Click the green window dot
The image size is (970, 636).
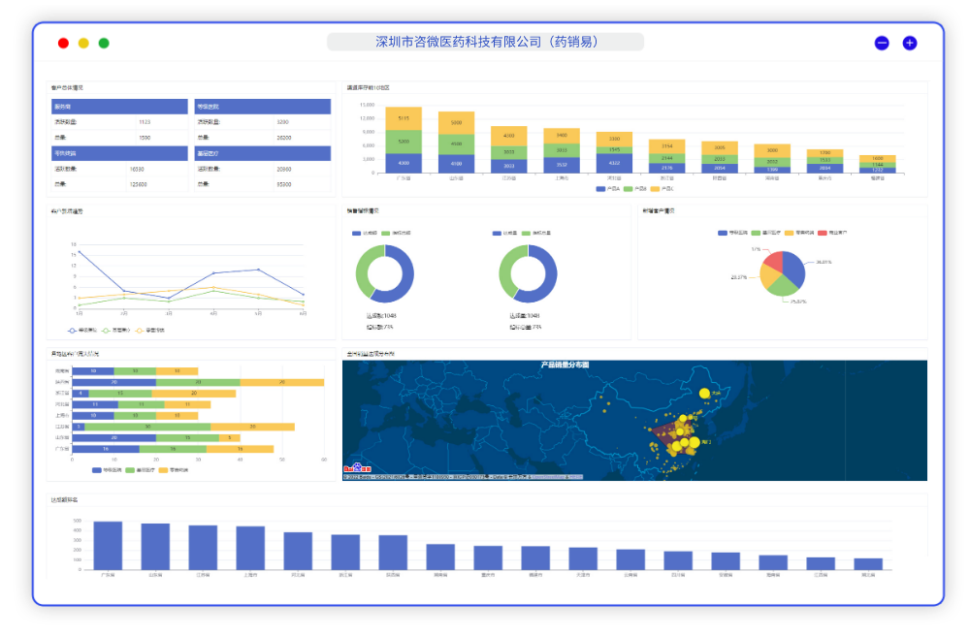[104, 43]
